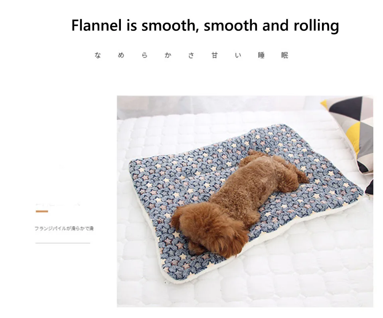The width and height of the screenshot is (383, 318).
Task: Select the Japanese character か
Action: point(168,55)
